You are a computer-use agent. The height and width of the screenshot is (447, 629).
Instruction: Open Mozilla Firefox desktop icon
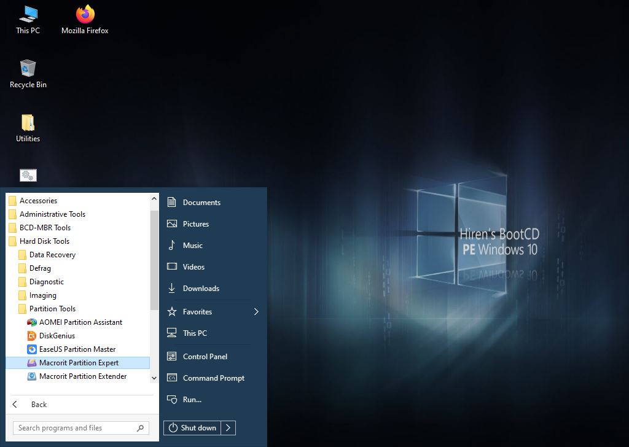(x=85, y=19)
